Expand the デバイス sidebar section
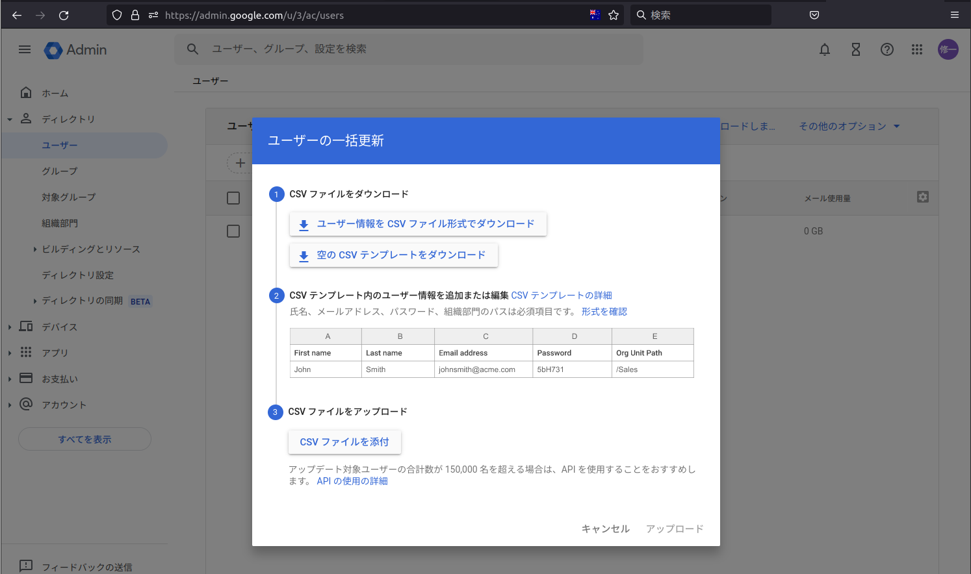 (10, 327)
